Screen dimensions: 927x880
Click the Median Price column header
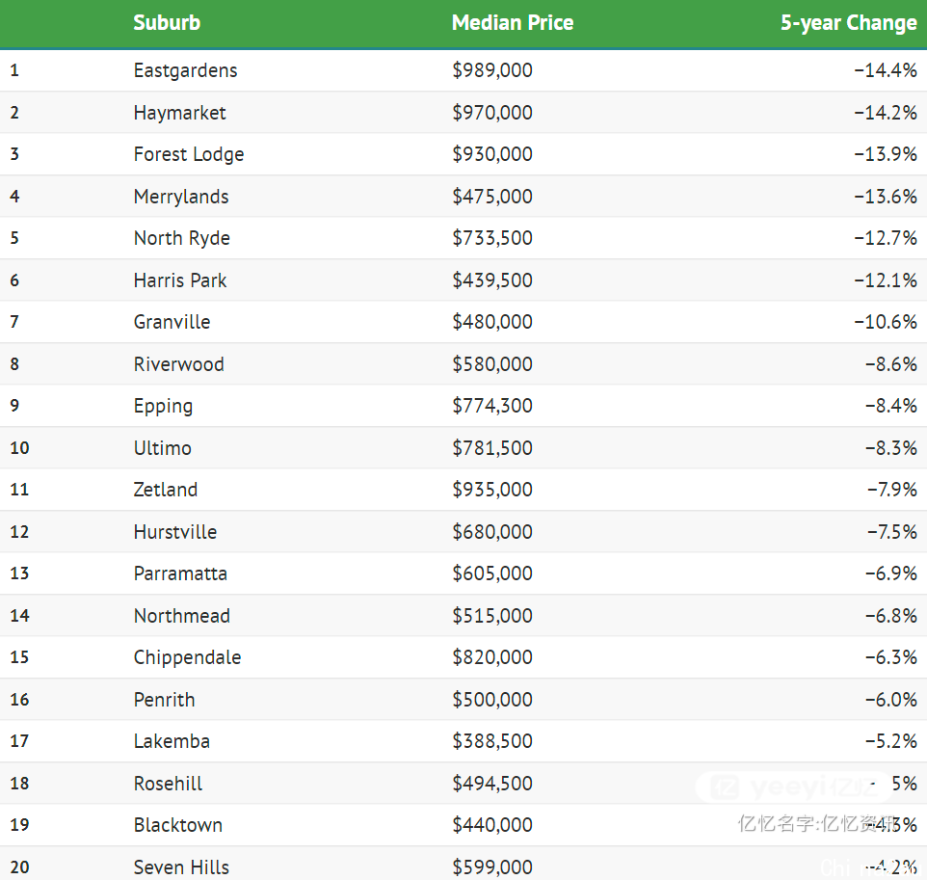[x=513, y=22]
